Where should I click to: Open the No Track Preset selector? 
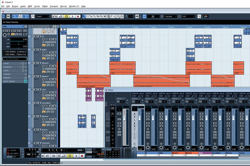[14, 59]
